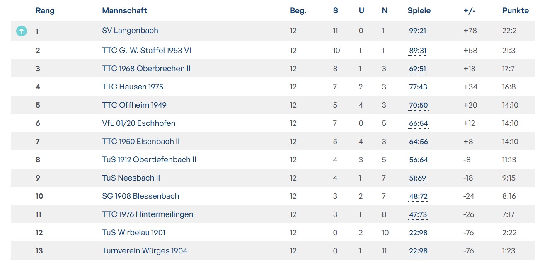Image resolution: width=535 pixels, height=260 pixels.
Task: Select TTC 1950 Eisenbach II link
Action: coord(140,142)
